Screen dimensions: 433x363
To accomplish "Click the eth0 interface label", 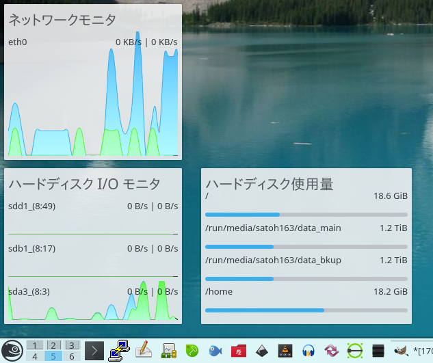I will pyautogui.click(x=18, y=42).
